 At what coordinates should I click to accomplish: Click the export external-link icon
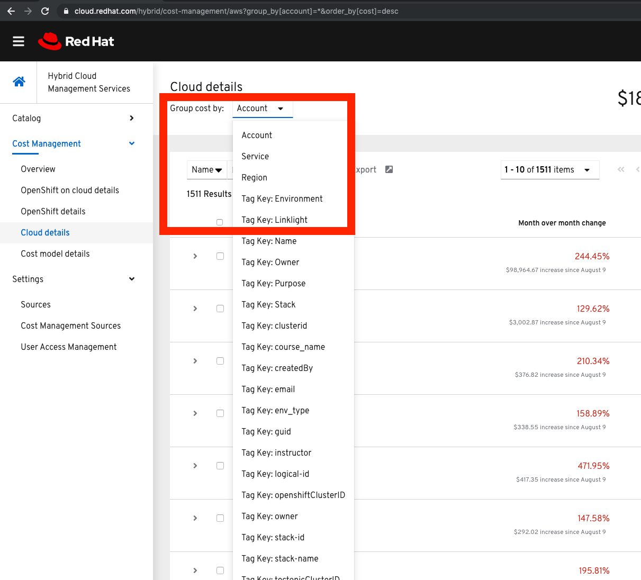pyautogui.click(x=389, y=169)
